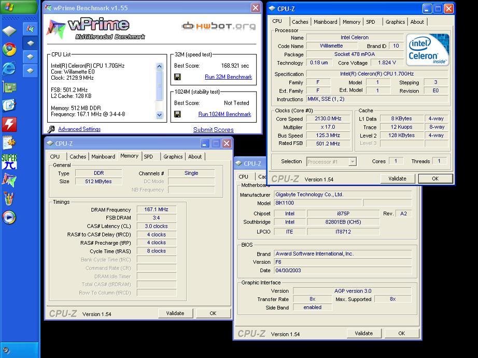Open Advanced Settings link in wPrime
The image size is (478, 358).
pyautogui.click(x=79, y=129)
